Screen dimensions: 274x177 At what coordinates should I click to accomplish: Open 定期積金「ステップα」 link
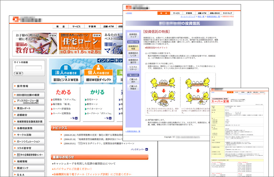pyautogui.click(x=64, y=100)
